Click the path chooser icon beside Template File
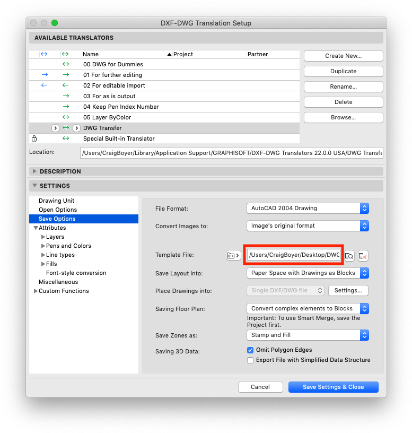412x433 pixels. coord(233,255)
